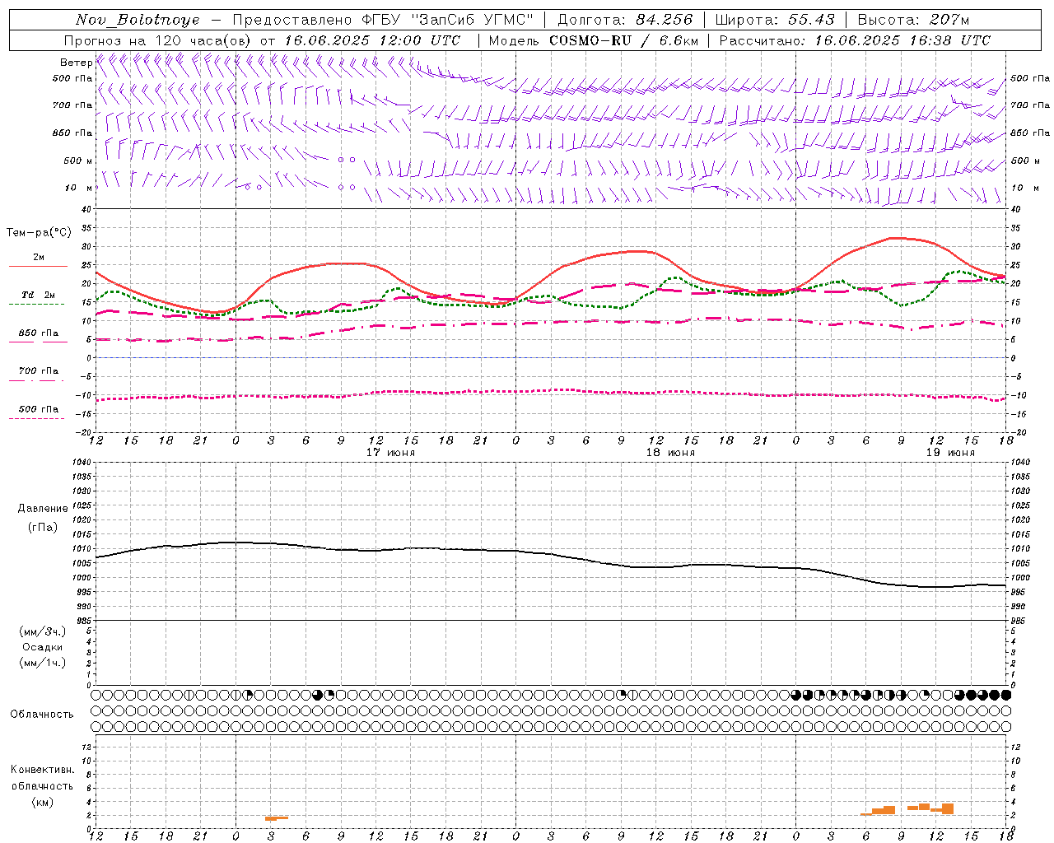
Task: Click the Модель COSMO-RU / 6.6км label
Action: pos(594,40)
